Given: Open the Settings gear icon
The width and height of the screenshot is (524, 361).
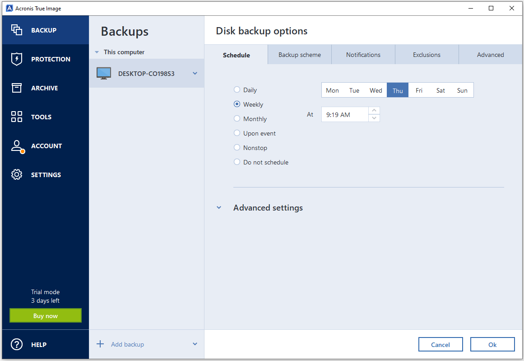Looking at the screenshot, I should [17, 175].
